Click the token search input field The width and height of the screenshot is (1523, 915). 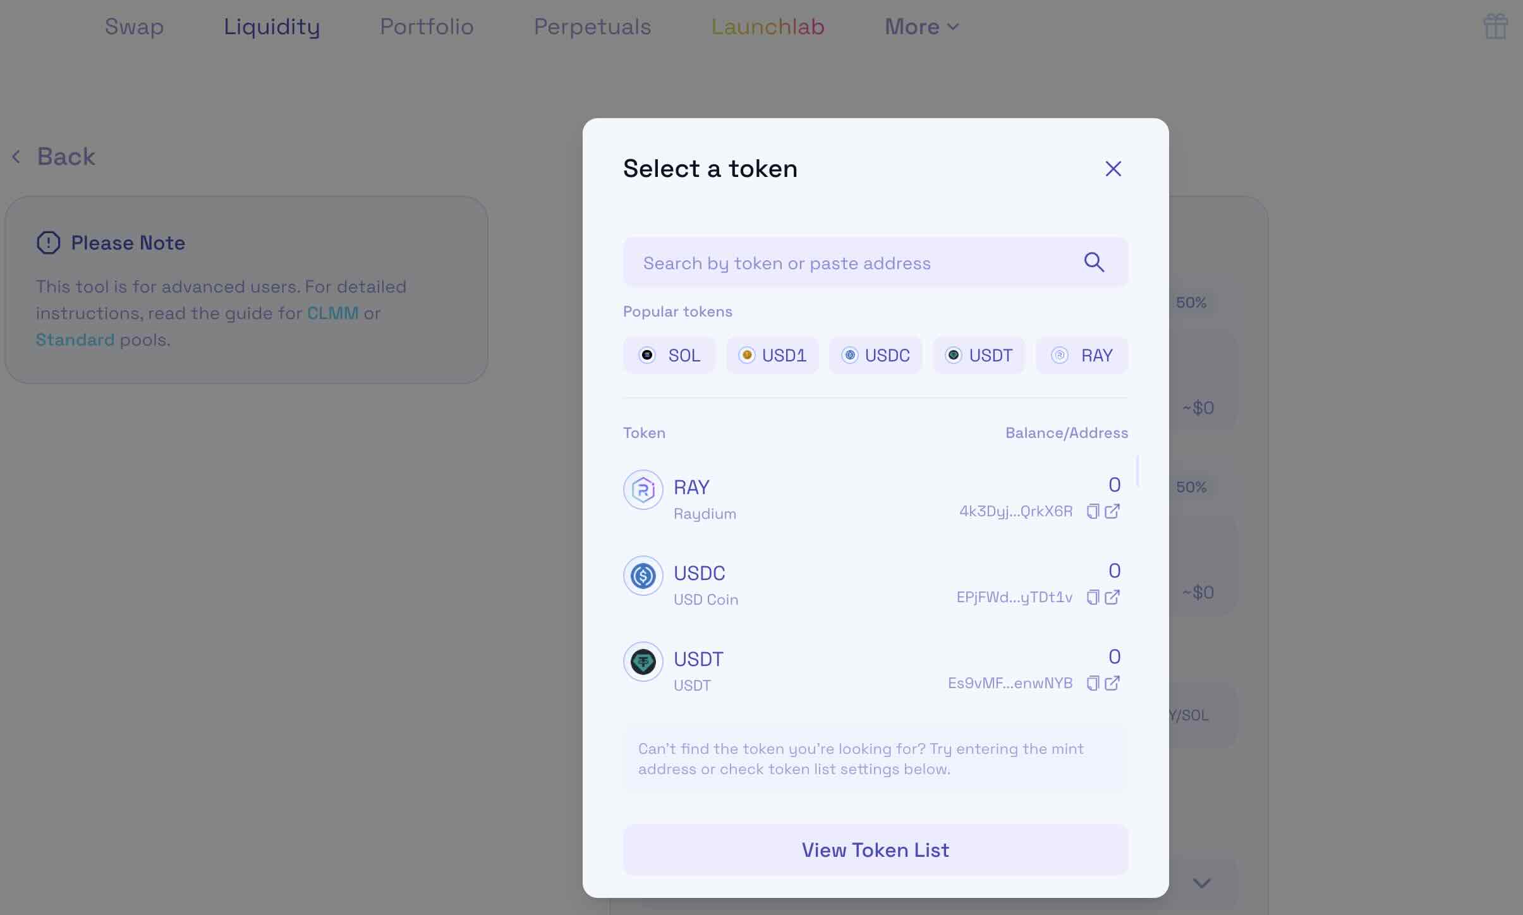tap(822, 262)
